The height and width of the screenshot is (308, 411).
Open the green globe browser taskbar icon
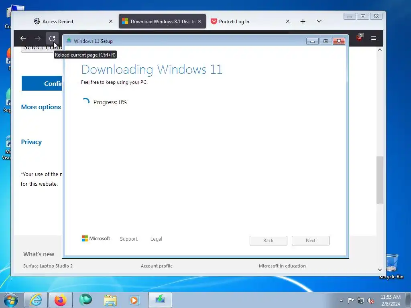(x=85, y=300)
